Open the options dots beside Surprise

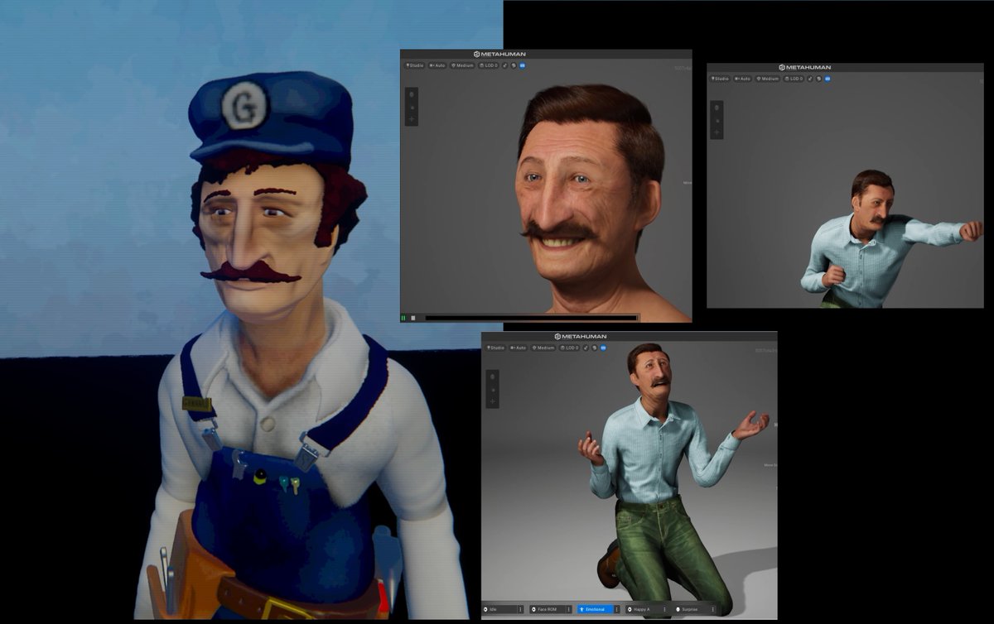click(x=712, y=609)
